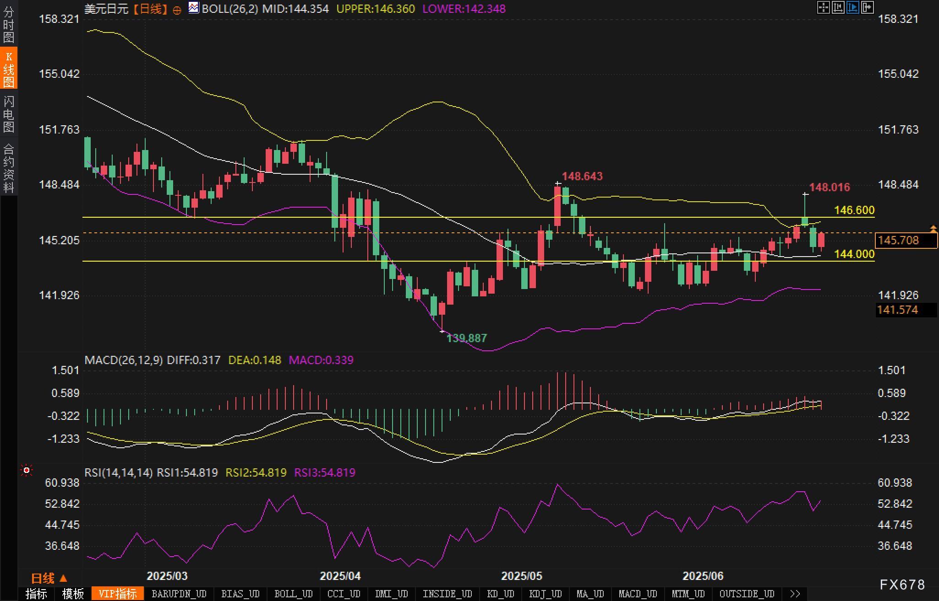Viewport: 939px width, 601px height.
Task: Open 合约资料 in the sidebar
Action: [9, 168]
